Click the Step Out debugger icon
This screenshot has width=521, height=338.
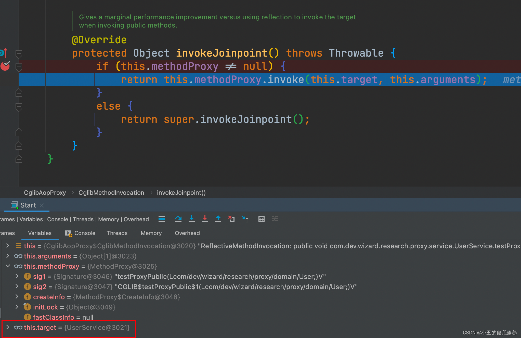(x=218, y=219)
